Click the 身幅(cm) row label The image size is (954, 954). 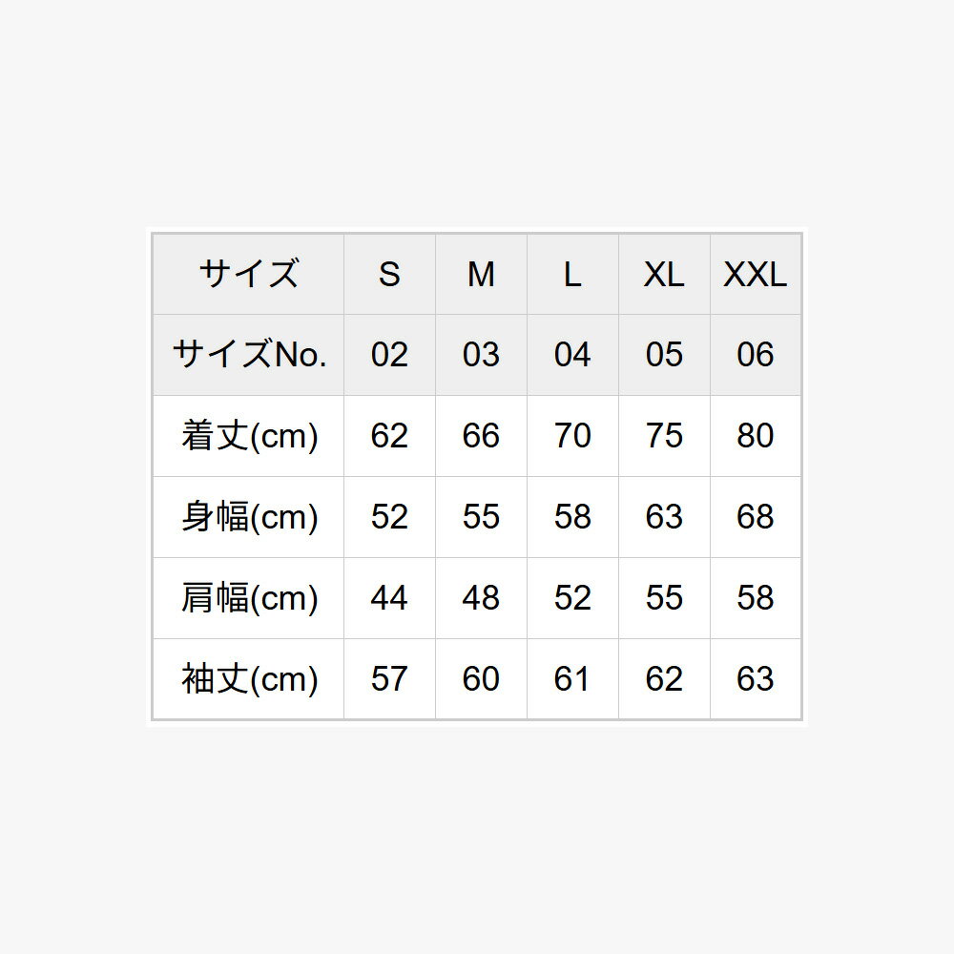pyautogui.click(x=249, y=517)
